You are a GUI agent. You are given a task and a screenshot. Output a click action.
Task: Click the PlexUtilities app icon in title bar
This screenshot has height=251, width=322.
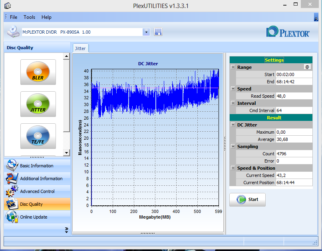[8, 6]
